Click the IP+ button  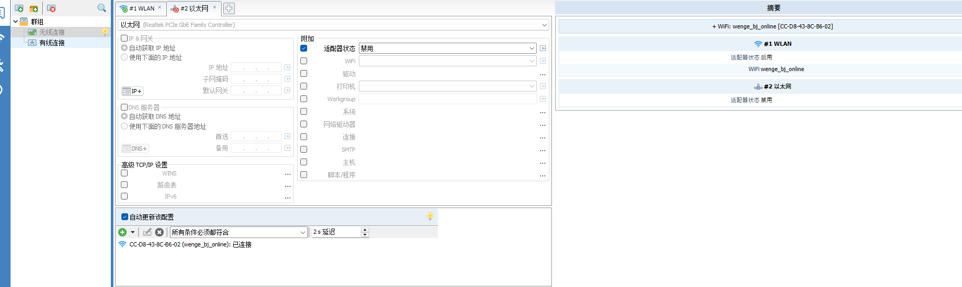coord(132,91)
